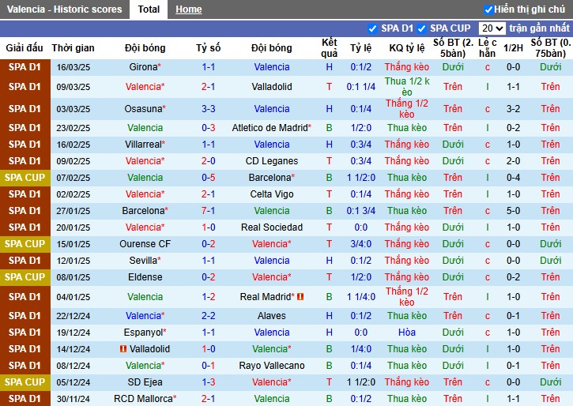Click the date 30/11/24
This screenshot has width=573, height=406.
pos(73,399)
